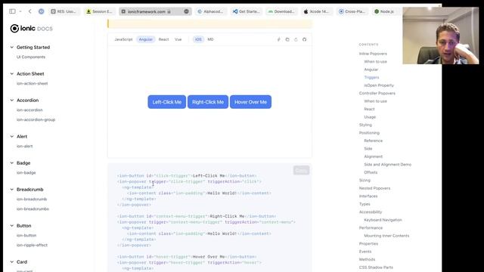This screenshot has width=484, height=272.
Task: Open the ion-button page
Action: click(x=26, y=235)
